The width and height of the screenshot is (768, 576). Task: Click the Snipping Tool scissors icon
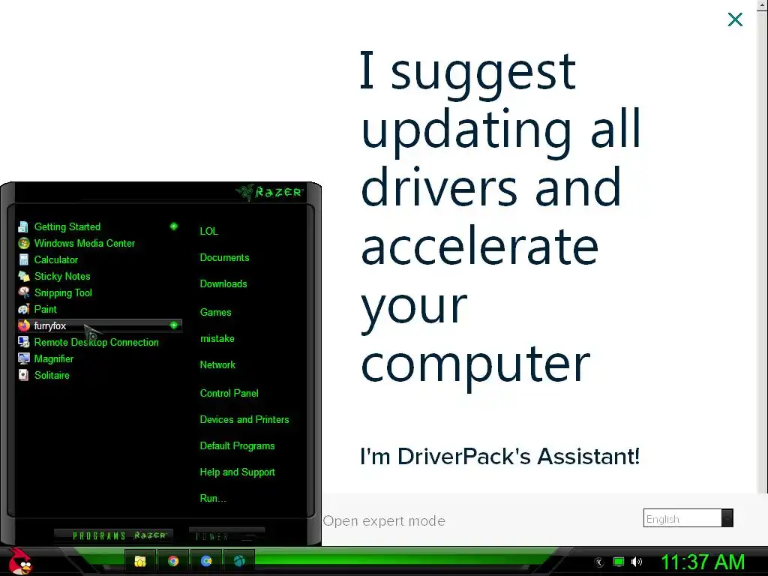(x=23, y=293)
